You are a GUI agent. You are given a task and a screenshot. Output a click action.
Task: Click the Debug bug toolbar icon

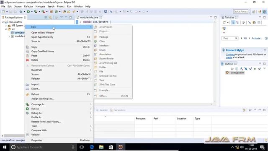pyautogui.click(x=21, y=12)
